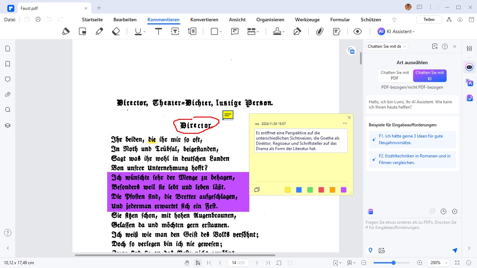Click the page number input field
Screen dimensions: 477x268
click(239, 263)
